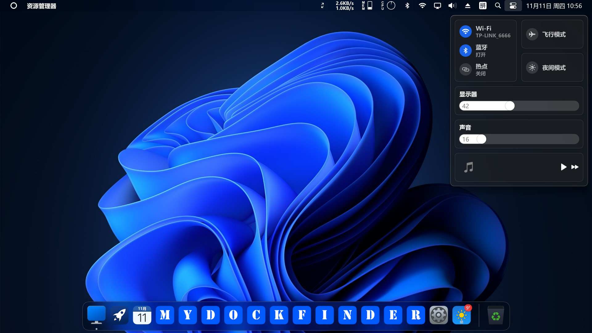
Task: Click the date and time in menu bar
Action: (553, 6)
